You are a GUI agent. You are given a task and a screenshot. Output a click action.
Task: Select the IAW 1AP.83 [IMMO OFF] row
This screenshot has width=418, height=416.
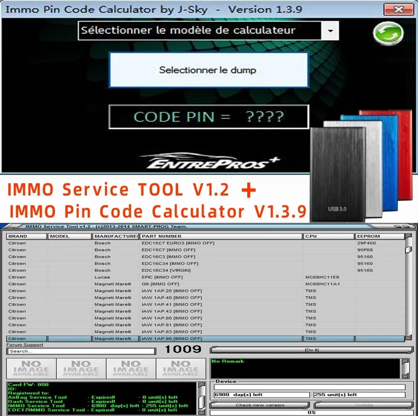tap(205, 332)
